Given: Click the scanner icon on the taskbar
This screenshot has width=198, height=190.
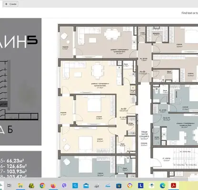Looking at the screenshot, I should point(108,185).
